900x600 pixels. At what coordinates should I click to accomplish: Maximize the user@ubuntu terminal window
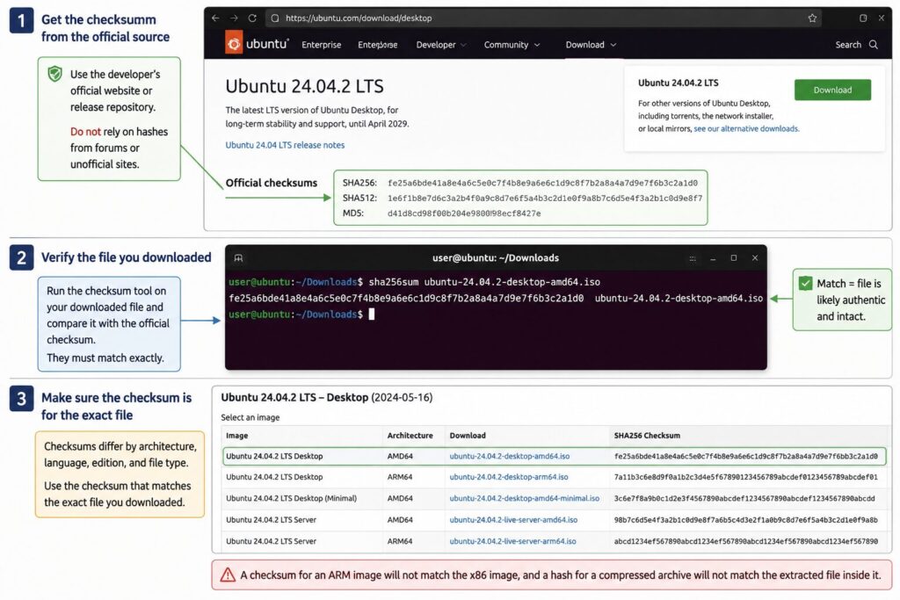coord(734,258)
